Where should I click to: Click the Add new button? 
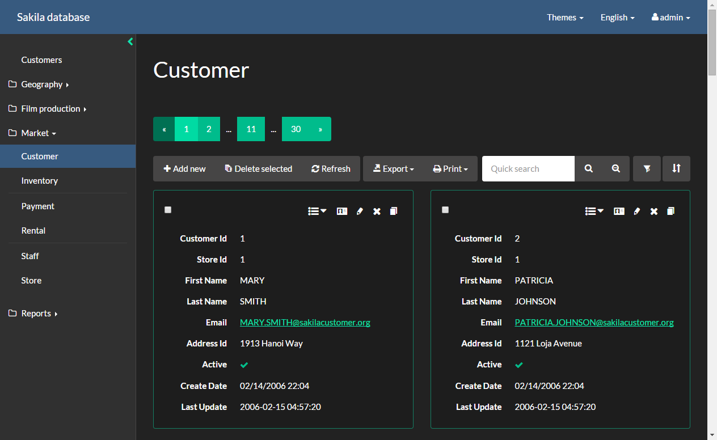185,169
